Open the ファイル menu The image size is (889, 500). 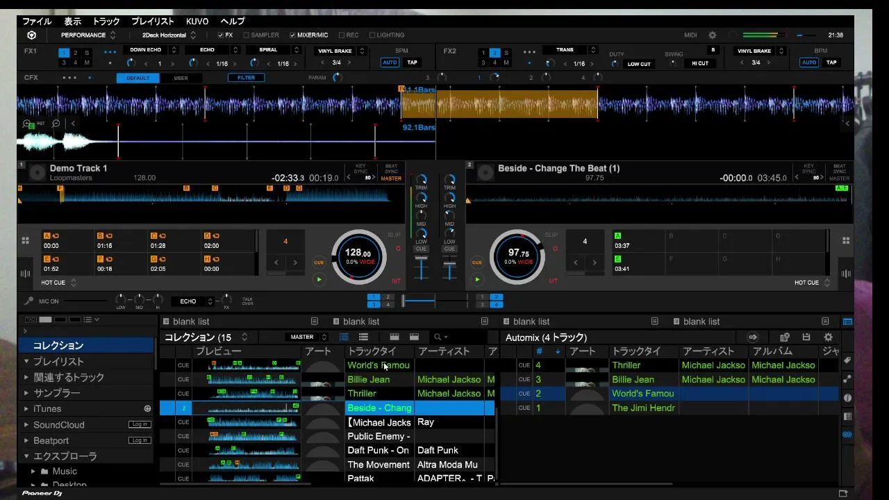(x=37, y=22)
